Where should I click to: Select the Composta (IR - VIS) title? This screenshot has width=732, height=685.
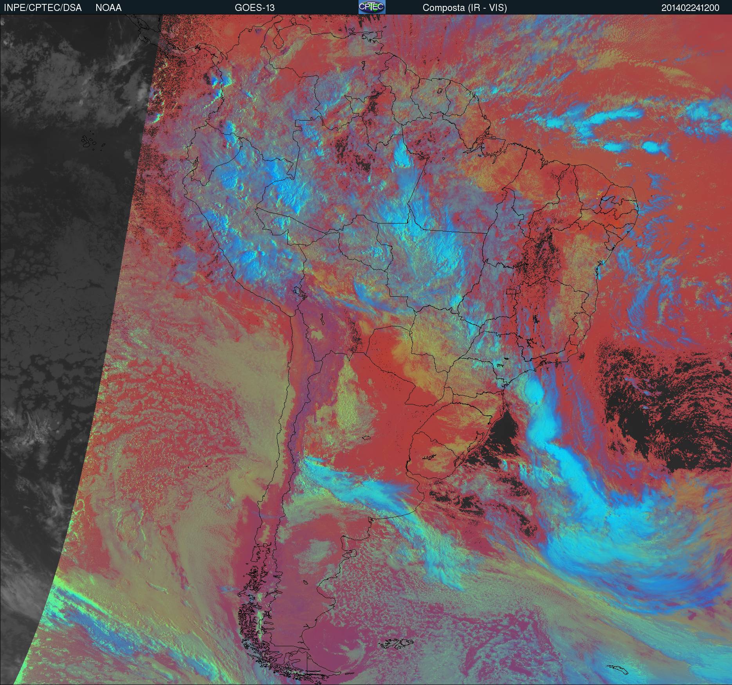(465, 8)
